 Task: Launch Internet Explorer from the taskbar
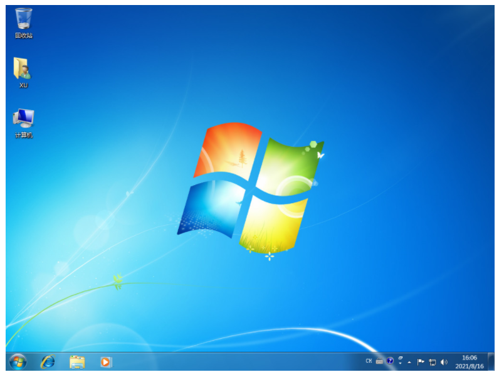click(x=48, y=361)
